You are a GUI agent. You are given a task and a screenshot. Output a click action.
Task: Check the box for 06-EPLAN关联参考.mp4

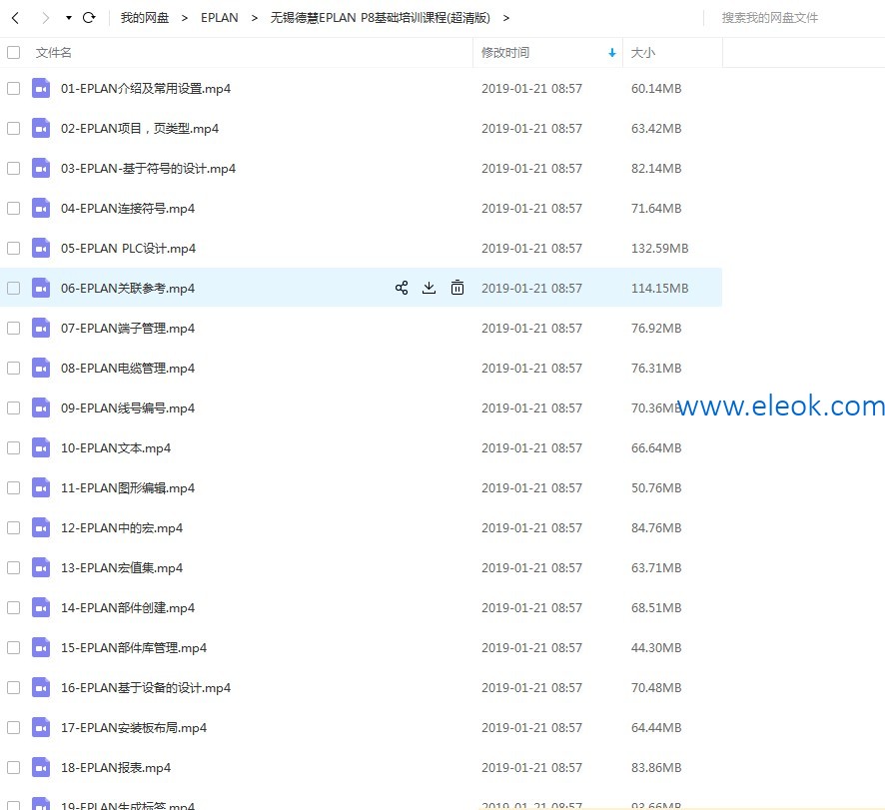(x=14, y=288)
